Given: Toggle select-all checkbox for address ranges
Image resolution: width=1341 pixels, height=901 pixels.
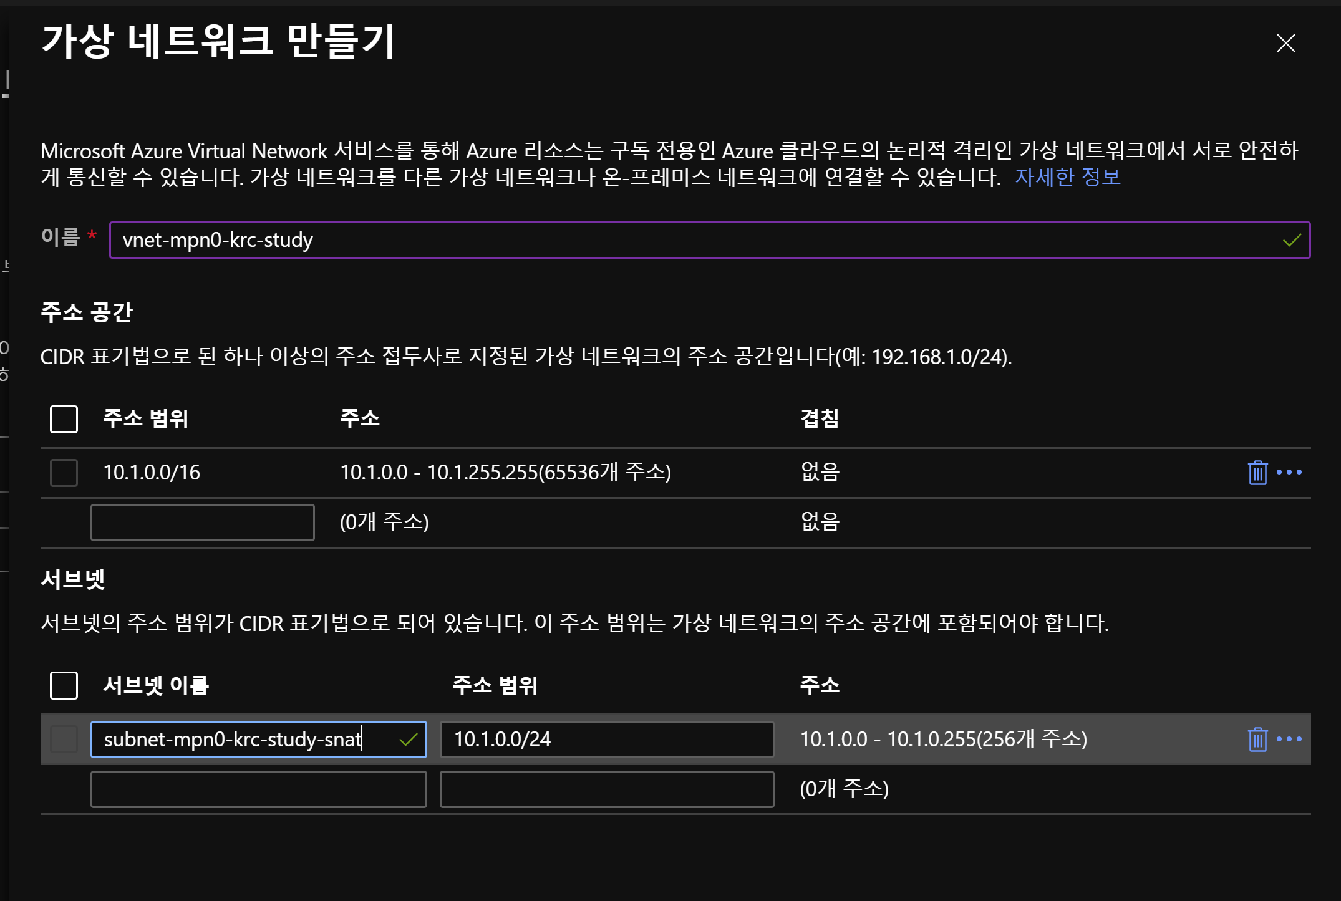Looking at the screenshot, I should pyautogui.click(x=64, y=418).
